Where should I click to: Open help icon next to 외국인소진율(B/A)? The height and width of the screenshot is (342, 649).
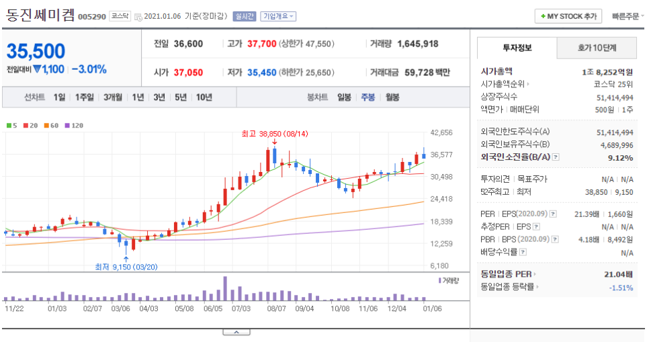556,157
